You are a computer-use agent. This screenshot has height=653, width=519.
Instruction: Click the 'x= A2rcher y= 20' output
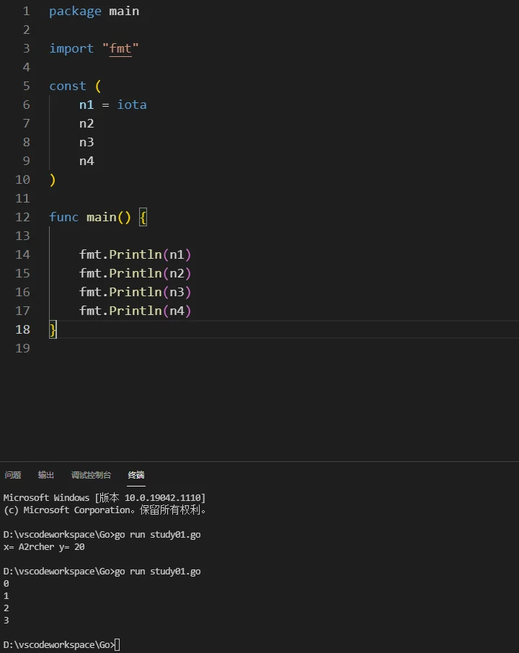point(44,547)
